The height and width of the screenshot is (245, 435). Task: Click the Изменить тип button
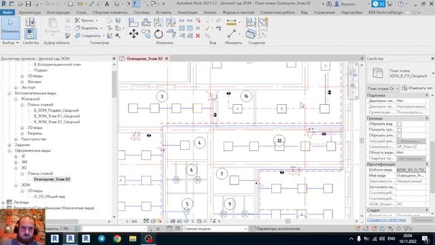click(417, 88)
